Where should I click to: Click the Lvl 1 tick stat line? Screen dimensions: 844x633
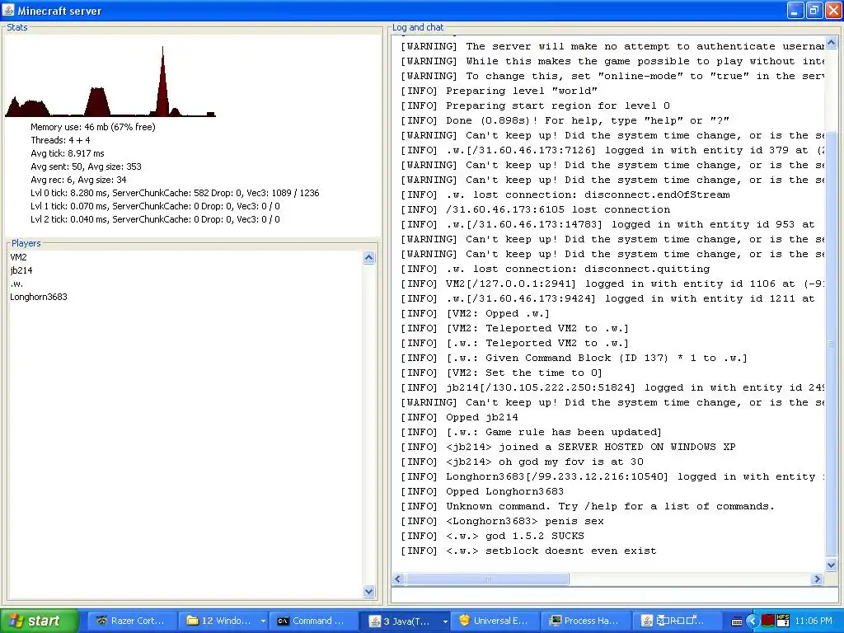pos(155,206)
